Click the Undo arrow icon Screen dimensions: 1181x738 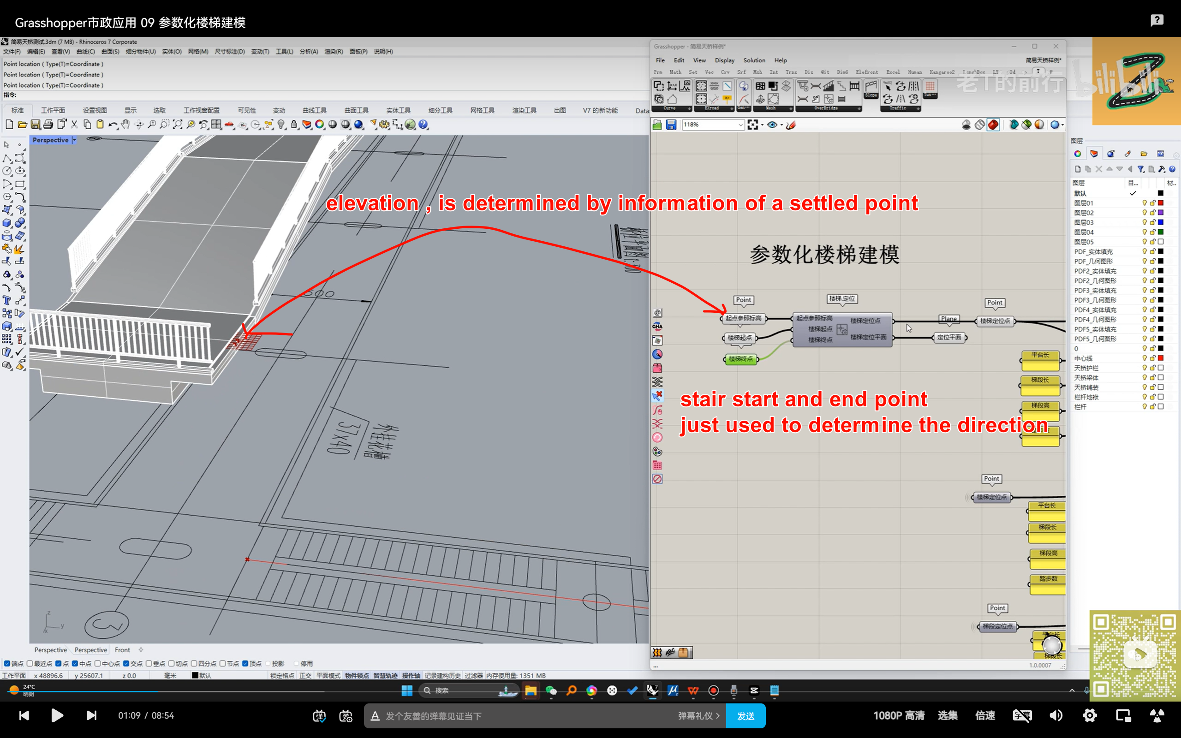click(112, 125)
